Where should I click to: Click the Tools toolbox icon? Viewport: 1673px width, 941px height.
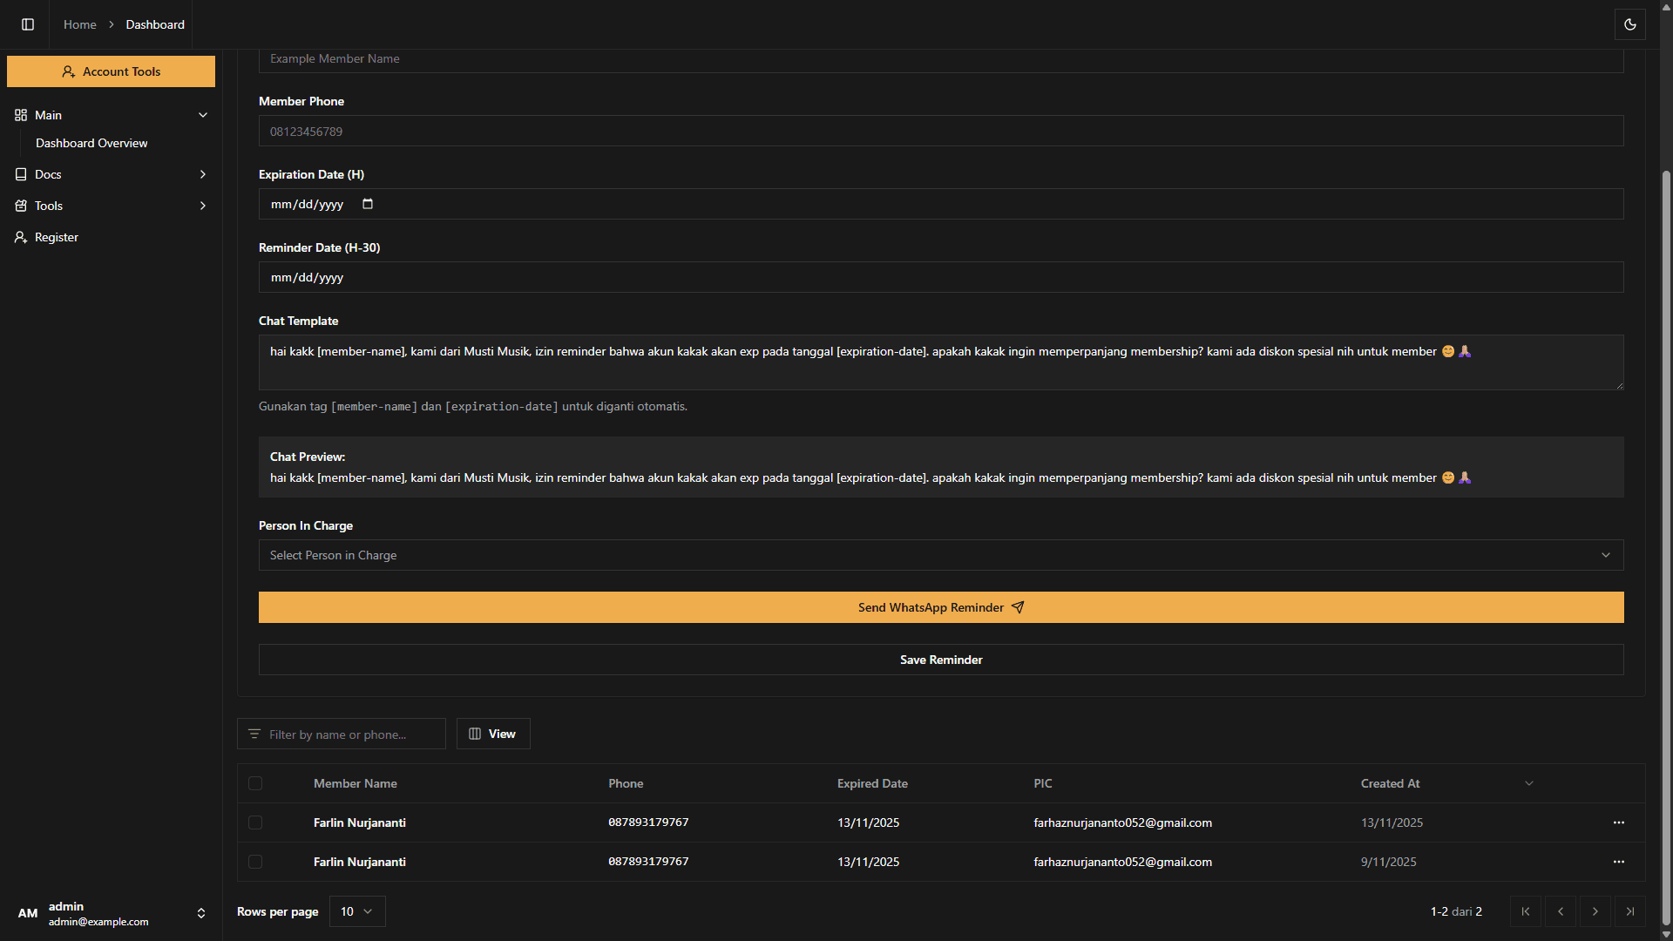pos(21,206)
